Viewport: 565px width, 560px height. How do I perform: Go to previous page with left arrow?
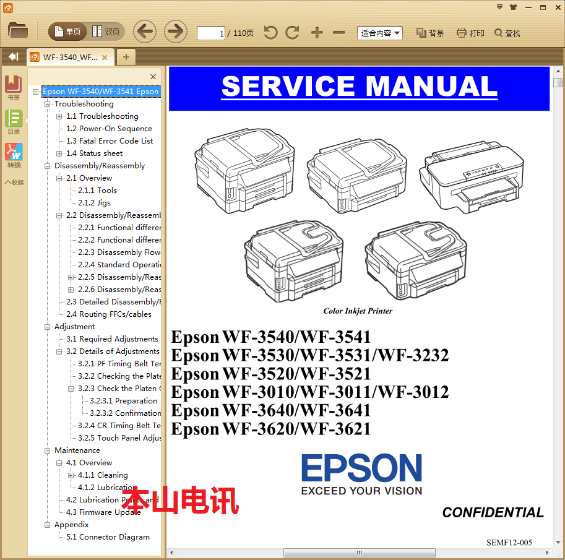coord(145,32)
